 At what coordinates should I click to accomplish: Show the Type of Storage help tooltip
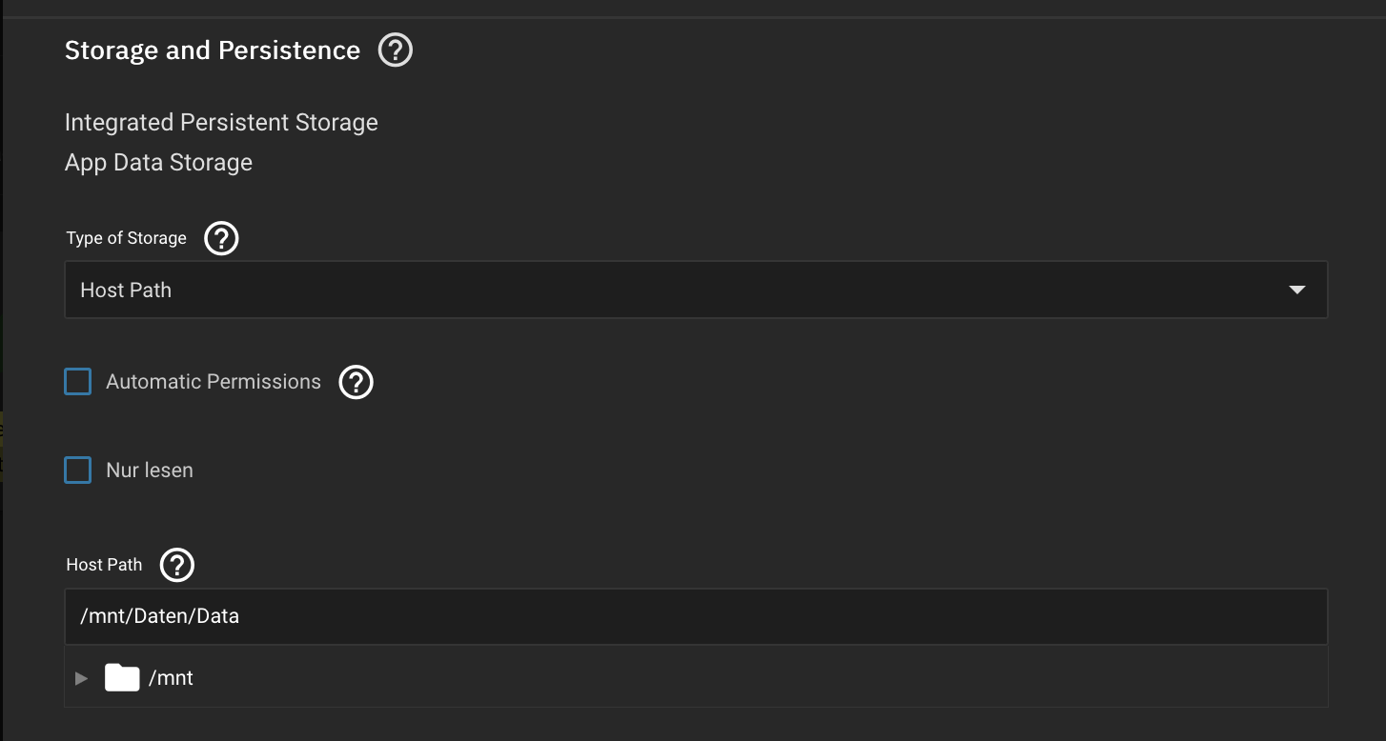(x=221, y=238)
